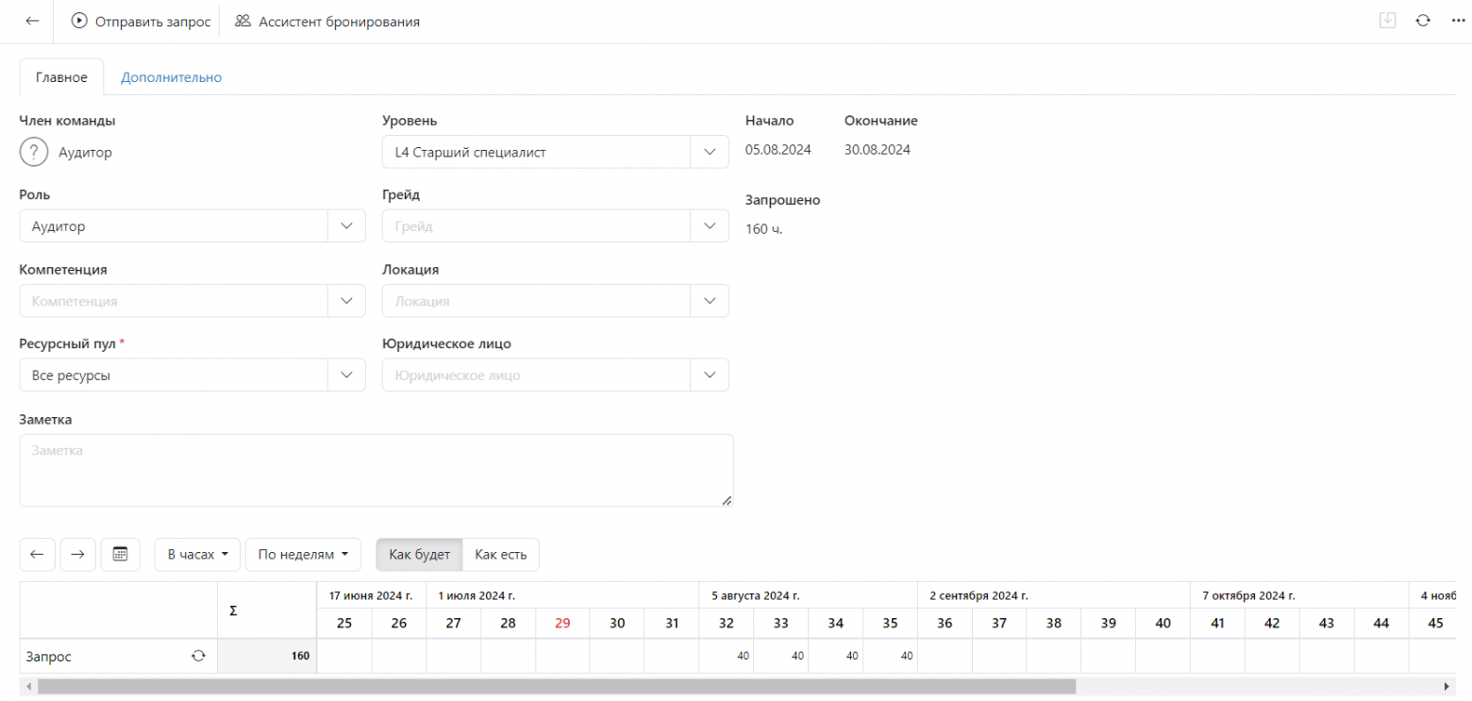
Task: Click the Запрос row label
Action: [x=47, y=656]
